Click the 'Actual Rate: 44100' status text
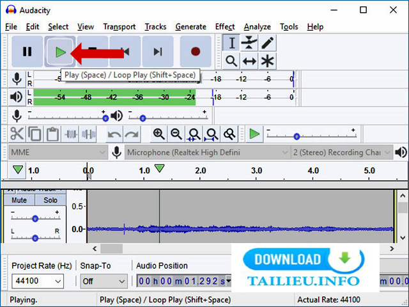409x307 pixels. 328,299
